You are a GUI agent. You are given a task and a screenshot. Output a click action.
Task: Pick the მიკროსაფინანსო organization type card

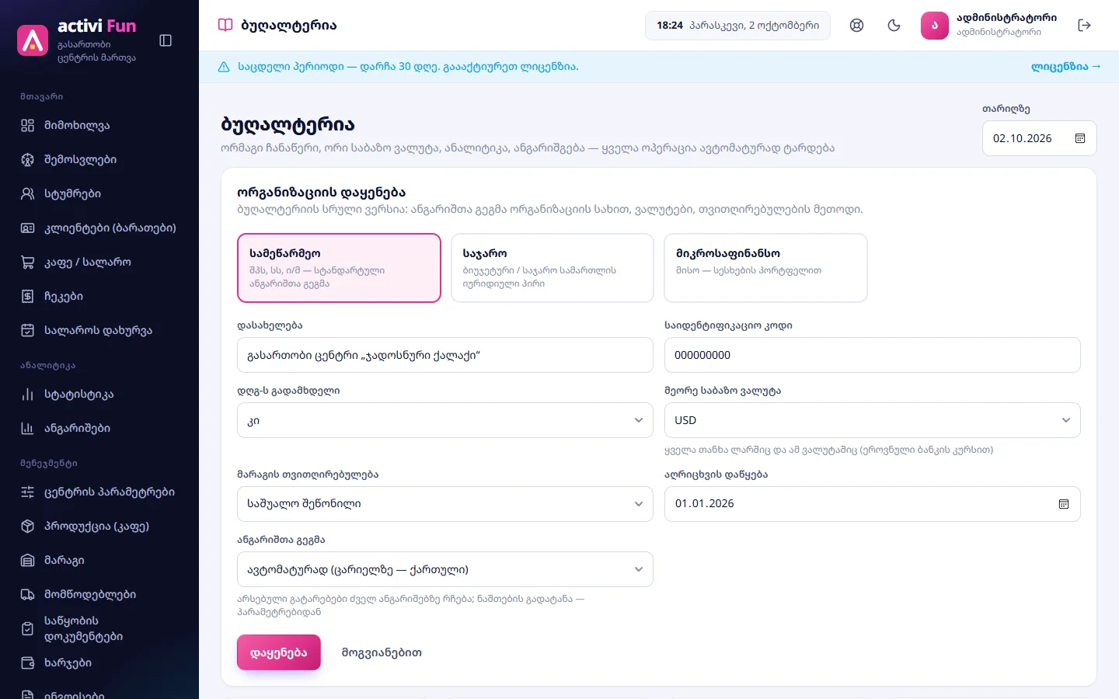click(x=765, y=268)
